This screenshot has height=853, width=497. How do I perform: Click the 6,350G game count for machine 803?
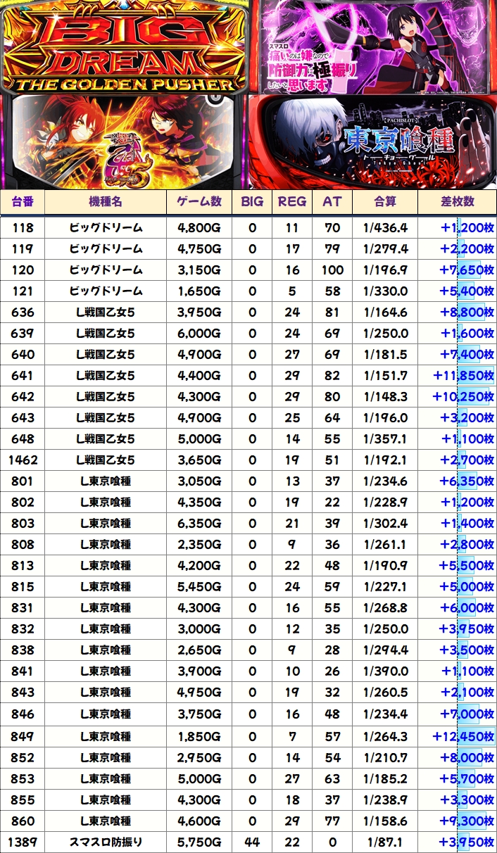tap(199, 524)
